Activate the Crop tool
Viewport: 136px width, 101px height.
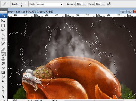point(3,39)
